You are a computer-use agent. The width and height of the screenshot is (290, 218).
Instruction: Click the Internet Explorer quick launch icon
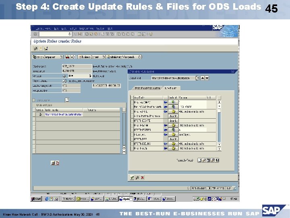click(x=47, y=199)
